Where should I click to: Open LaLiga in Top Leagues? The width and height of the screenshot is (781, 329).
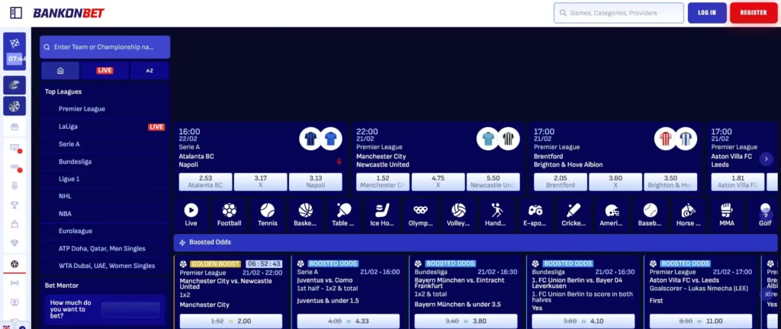[x=104, y=126]
